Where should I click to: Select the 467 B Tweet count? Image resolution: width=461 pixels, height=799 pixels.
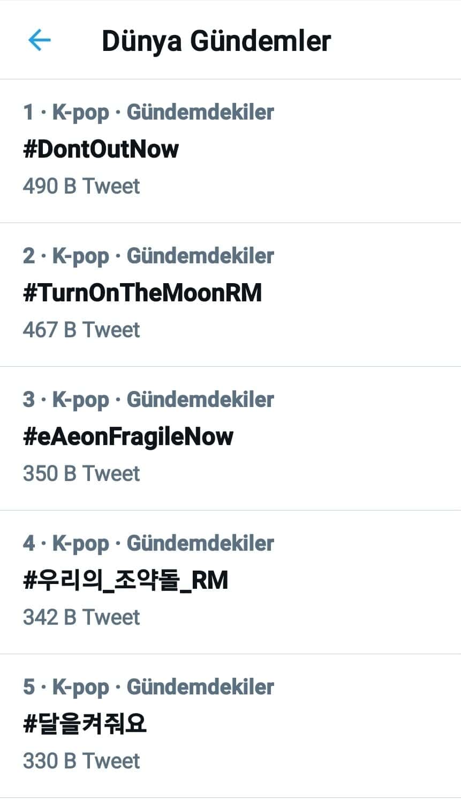pos(81,330)
